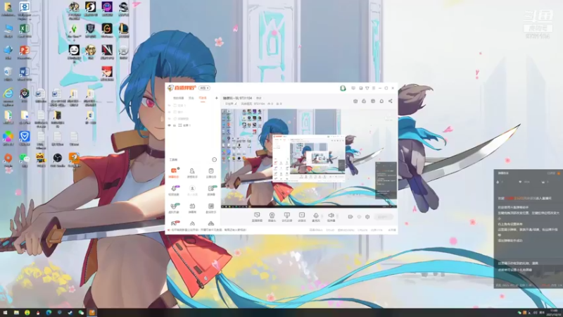
Task: Open File Explorer from the taskbar
Action: pos(16,313)
